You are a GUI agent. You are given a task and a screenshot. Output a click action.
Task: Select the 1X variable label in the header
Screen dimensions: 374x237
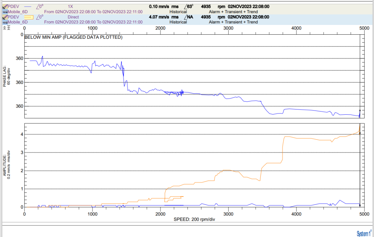70,7
